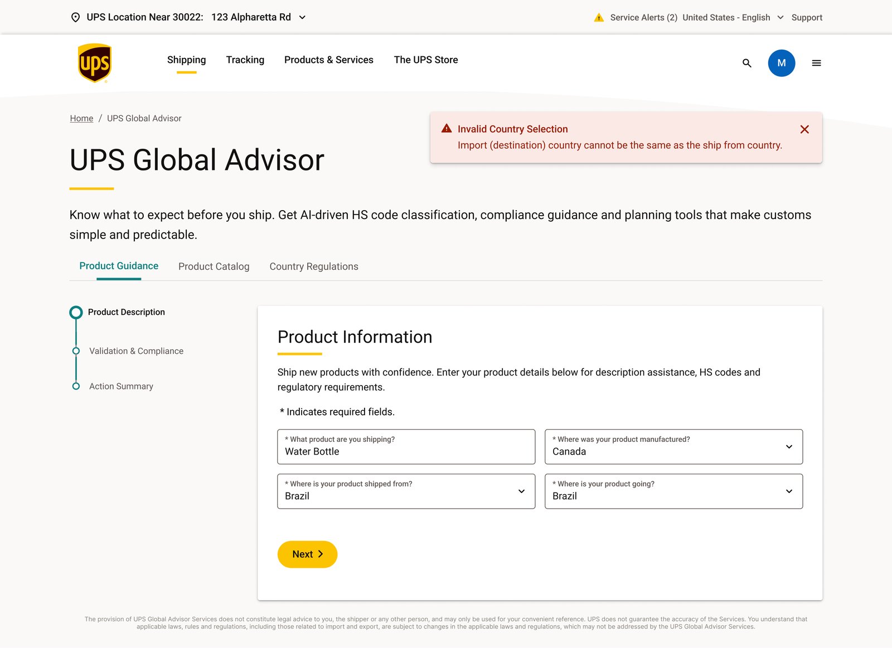Dismiss the Invalid Country Selection alert
The image size is (892, 648).
(804, 129)
